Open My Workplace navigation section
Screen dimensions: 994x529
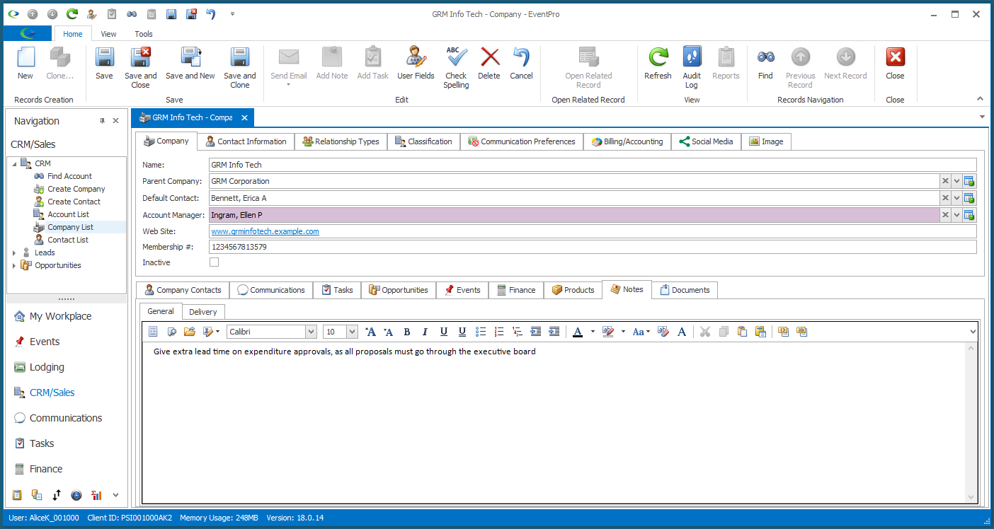(x=60, y=316)
